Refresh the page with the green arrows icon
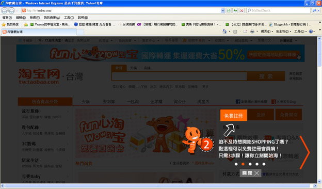 (235, 10)
